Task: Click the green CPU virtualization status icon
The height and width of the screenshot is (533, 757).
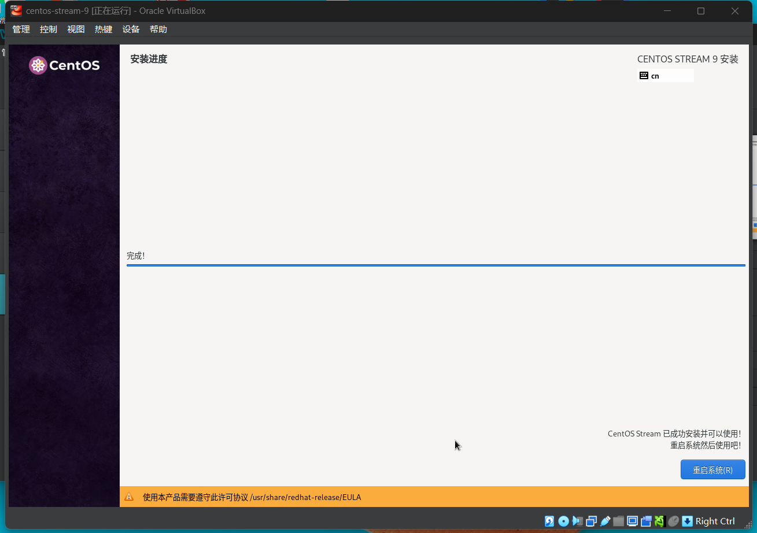Action: click(x=660, y=521)
